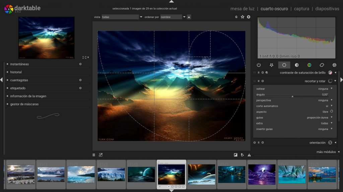Viewport: 343px width, 192px height.
Task: Open the ordenar por 'nombre' dropdown
Action: pos(173,17)
